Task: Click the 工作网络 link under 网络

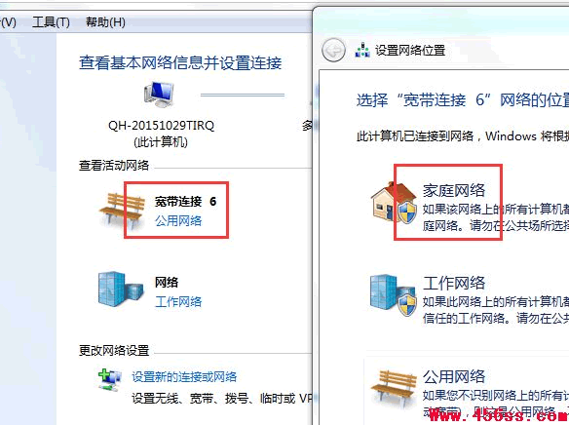Action: (178, 301)
